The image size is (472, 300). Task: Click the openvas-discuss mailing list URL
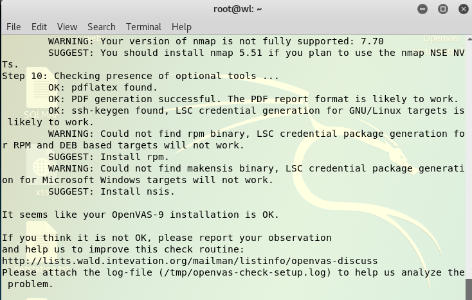pyautogui.click(x=190, y=261)
